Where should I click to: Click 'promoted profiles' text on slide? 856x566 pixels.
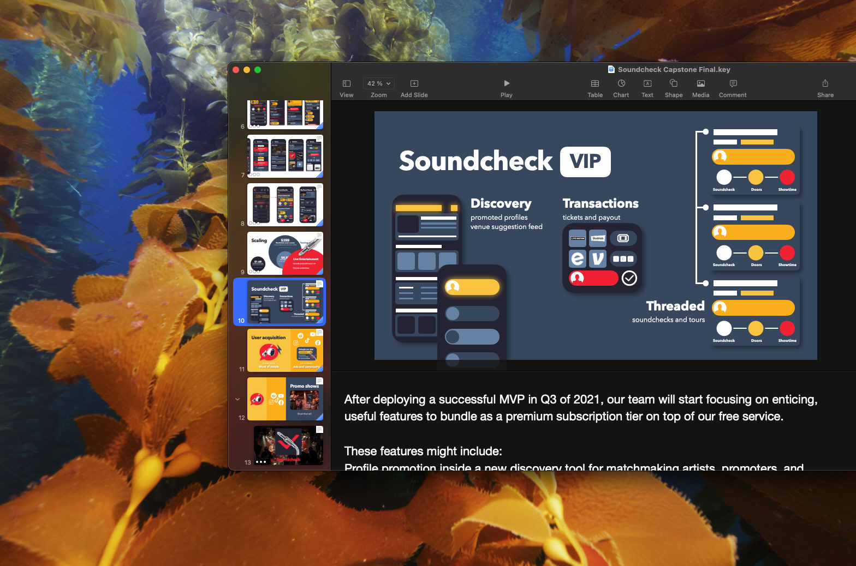point(499,218)
